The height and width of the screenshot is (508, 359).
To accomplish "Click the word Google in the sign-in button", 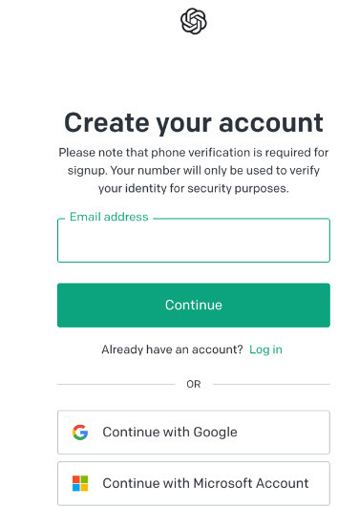I will coord(215,433).
